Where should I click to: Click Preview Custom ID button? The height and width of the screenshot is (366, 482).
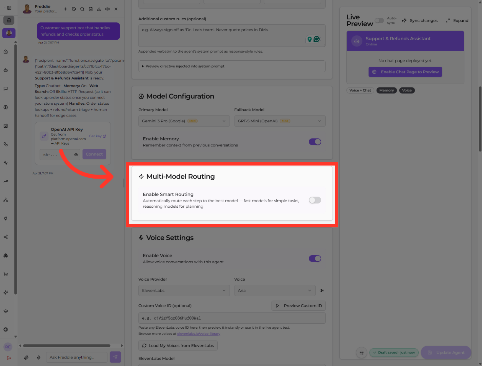(x=299, y=306)
